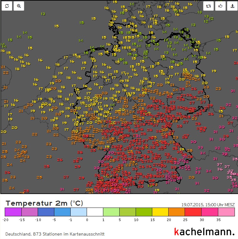Download the temperature map image
This screenshot has height=239, width=238.
[x=232, y=6]
